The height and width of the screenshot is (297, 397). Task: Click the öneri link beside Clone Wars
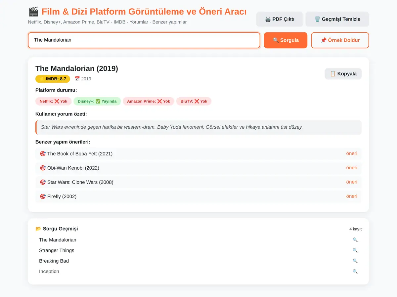(x=352, y=182)
